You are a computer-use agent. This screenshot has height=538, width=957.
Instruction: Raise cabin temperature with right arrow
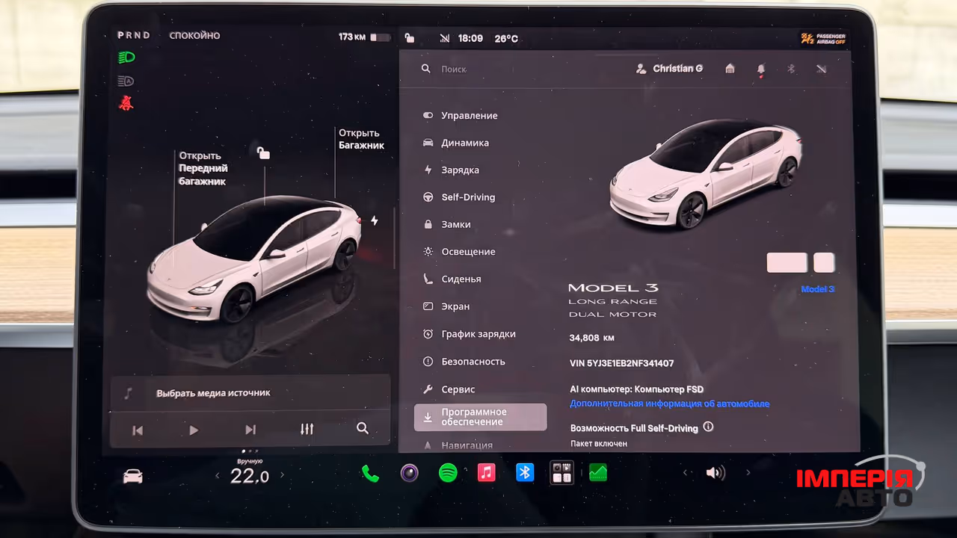tap(282, 475)
